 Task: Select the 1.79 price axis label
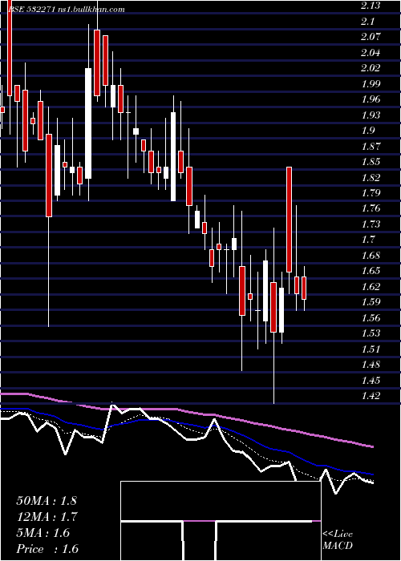[371, 193]
